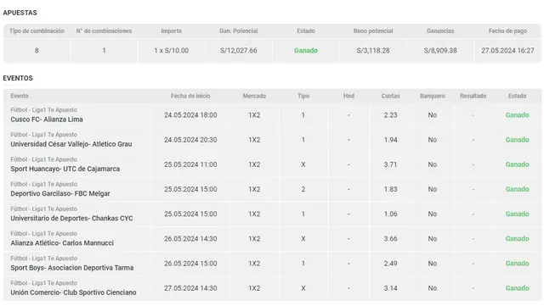544x306 pixels.
Task: Click the '2' bet type in Deportivo Garcilaso row
Action: tap(303, 189)
